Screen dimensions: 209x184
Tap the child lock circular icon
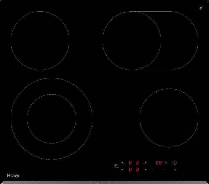[x=116, y=166]
